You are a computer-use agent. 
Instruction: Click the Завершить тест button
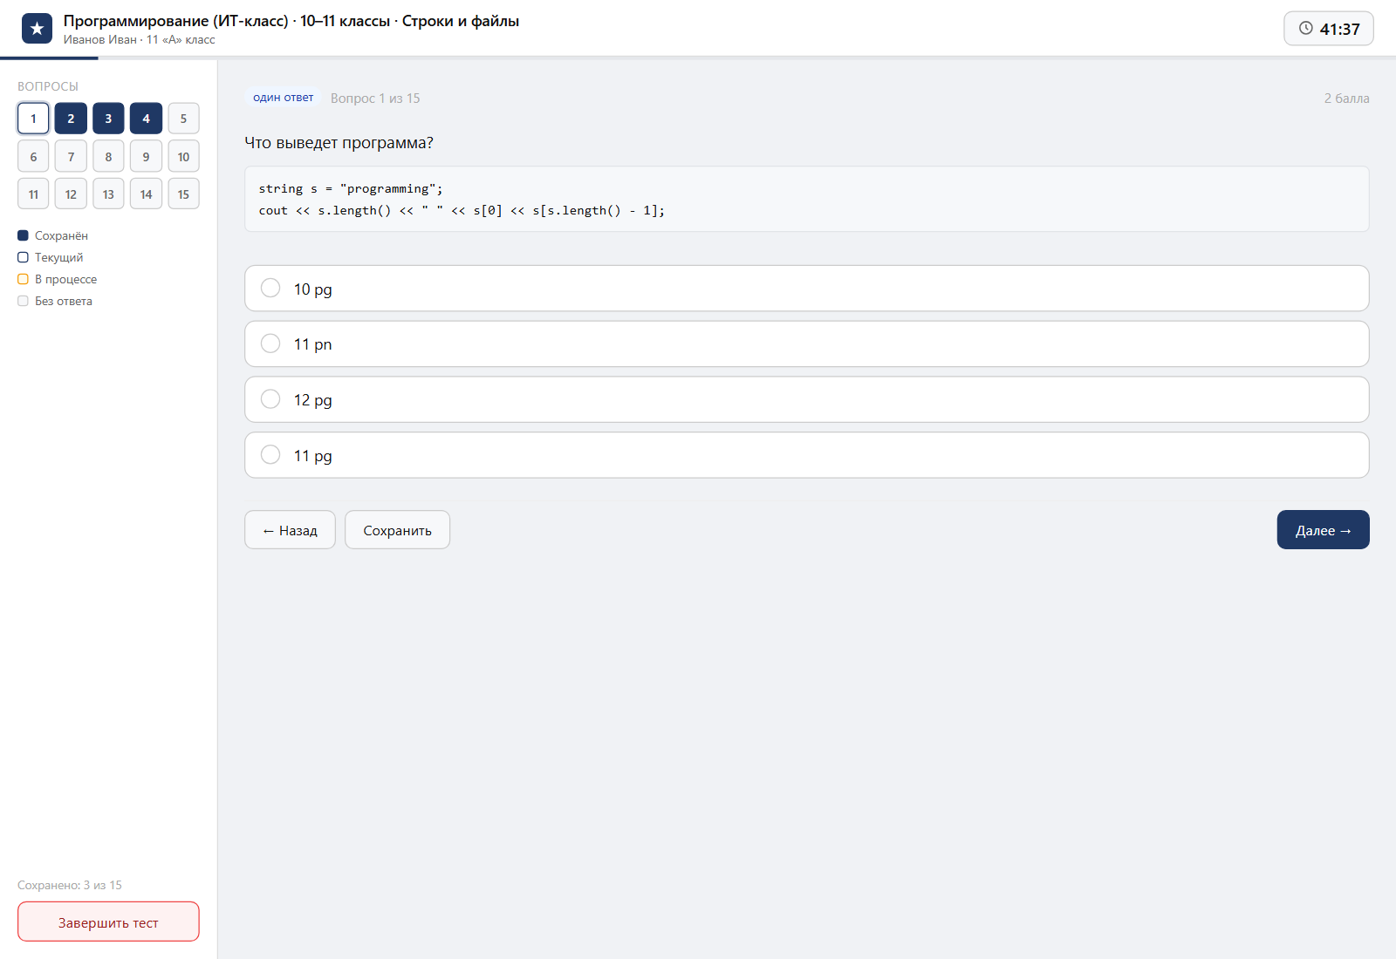click(108, 922)
